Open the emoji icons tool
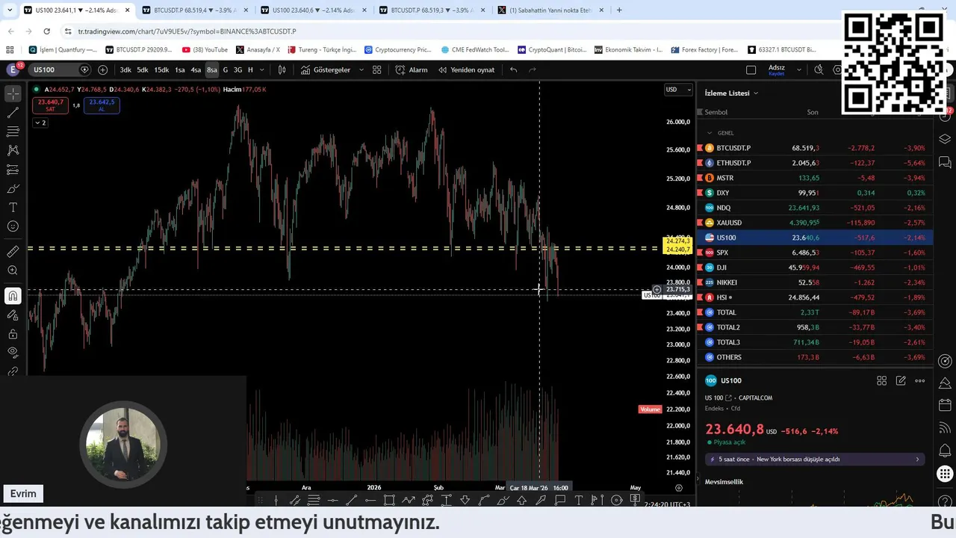 click(13, 226)
